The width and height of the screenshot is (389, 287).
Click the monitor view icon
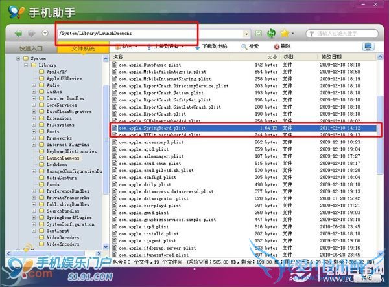pos(368,47)
